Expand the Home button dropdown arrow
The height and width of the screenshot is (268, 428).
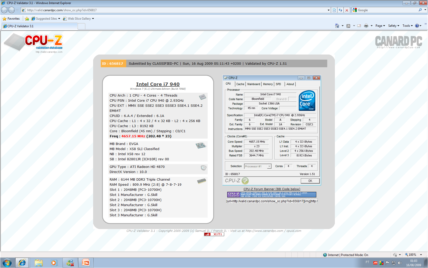(343, 26)
